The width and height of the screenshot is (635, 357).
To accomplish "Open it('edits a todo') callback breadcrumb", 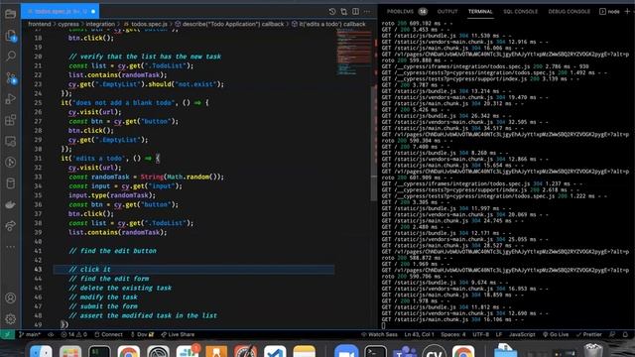I will (x=328, y=24).
